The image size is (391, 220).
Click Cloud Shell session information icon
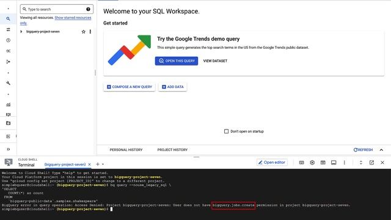[x=334, y=163]
